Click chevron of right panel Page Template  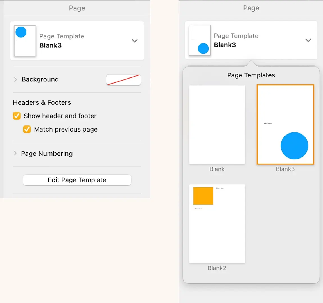pos(308,40)
